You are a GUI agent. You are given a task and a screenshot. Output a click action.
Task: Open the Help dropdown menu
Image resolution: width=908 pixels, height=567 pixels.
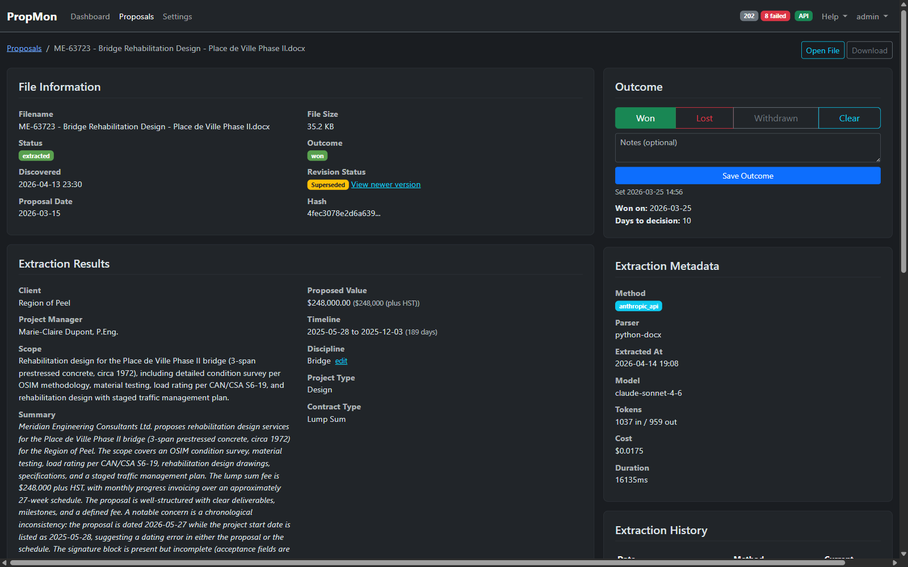[834, 16]
